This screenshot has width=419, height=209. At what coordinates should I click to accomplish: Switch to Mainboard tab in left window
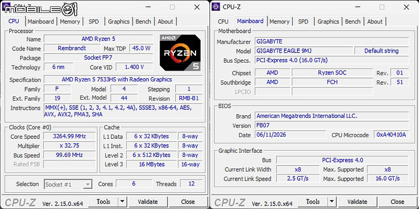point(41,21)
